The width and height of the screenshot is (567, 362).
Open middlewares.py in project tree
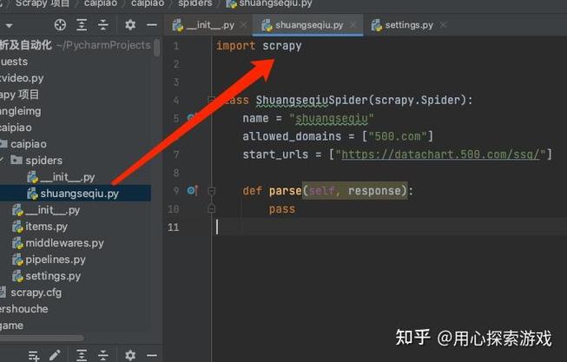[63, 243]
